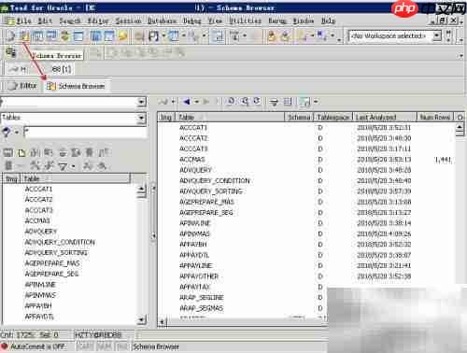Open the Search menu

[x=70, y=21]
